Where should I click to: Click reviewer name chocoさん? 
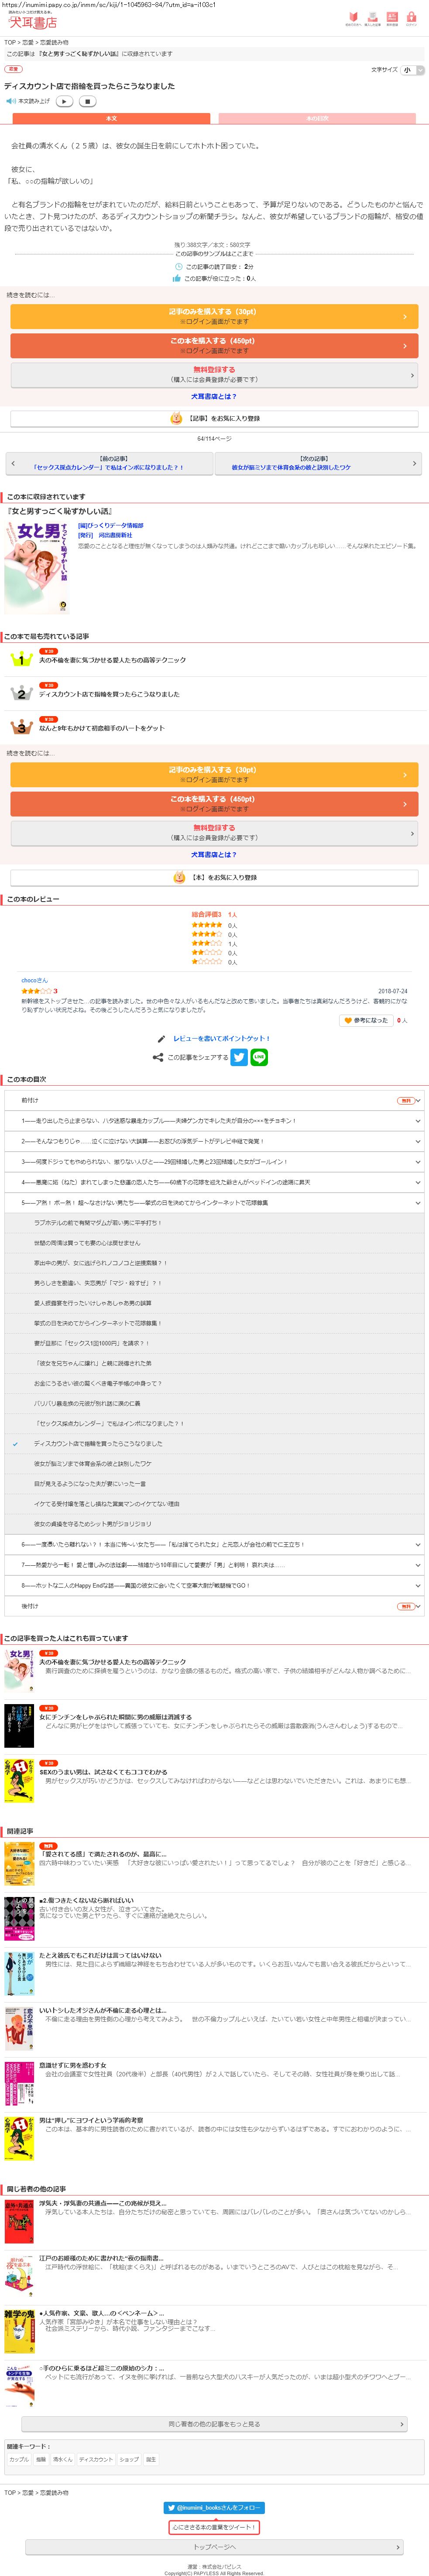[x=34, y=980]
